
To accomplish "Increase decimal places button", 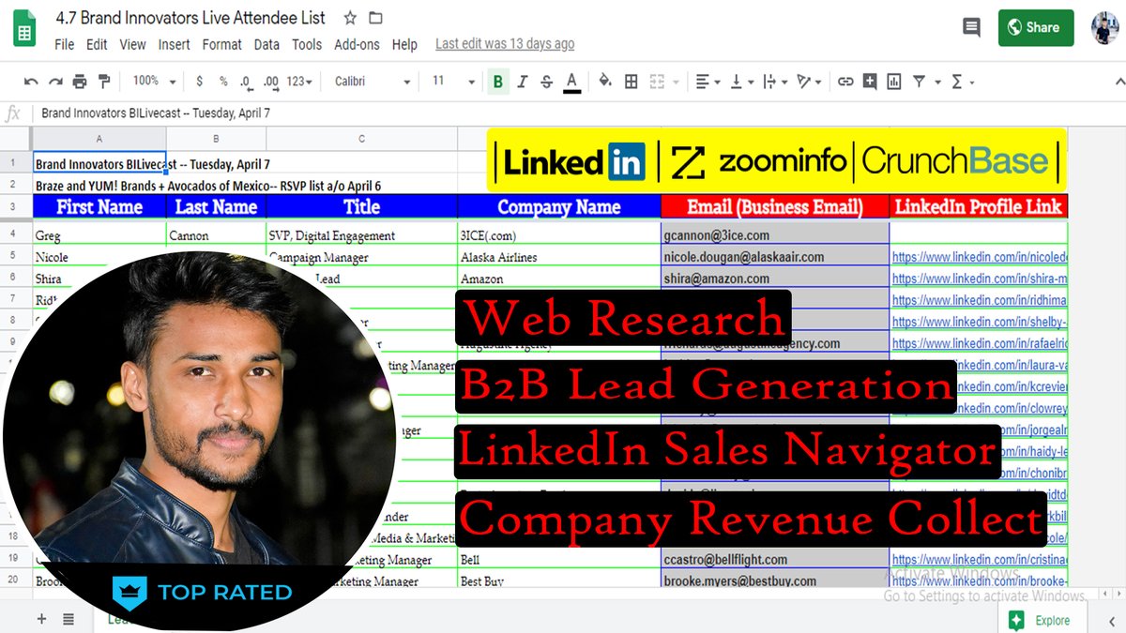I will (x=270, y=82).
